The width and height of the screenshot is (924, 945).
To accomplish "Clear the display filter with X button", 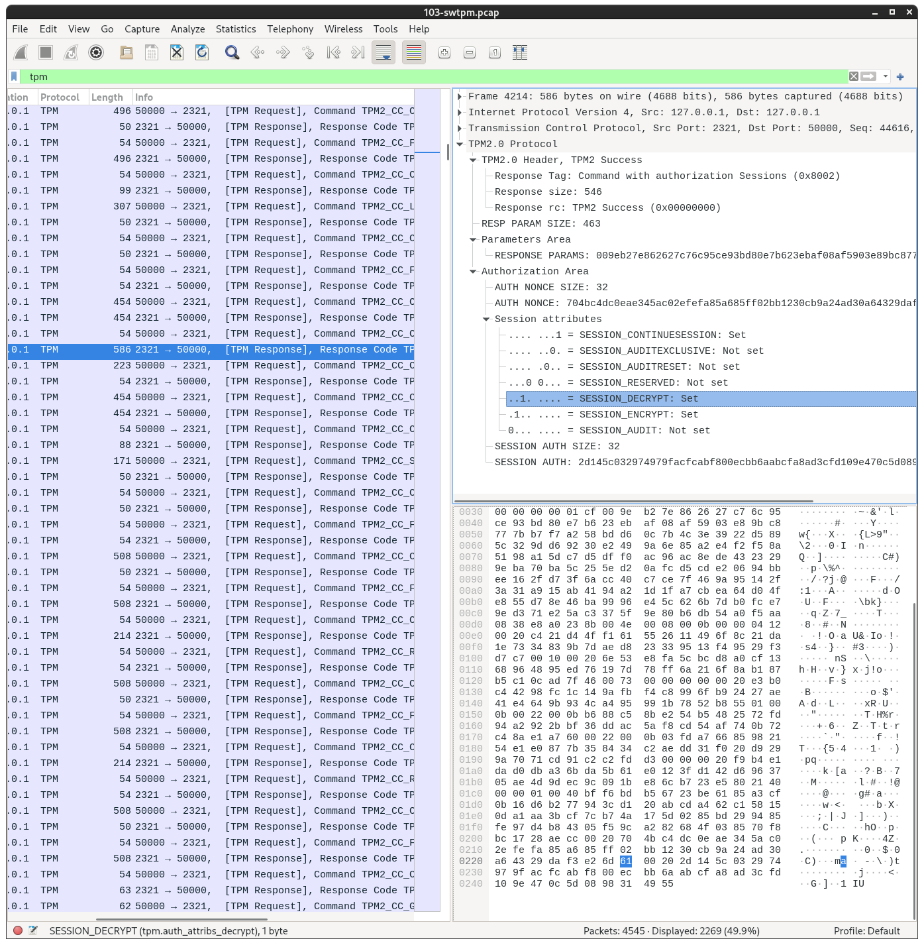I will point(854,76).
